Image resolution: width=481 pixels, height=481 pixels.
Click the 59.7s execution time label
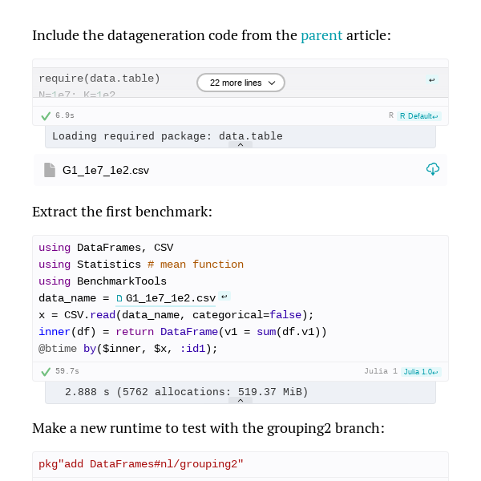click(x=67, y=371)
